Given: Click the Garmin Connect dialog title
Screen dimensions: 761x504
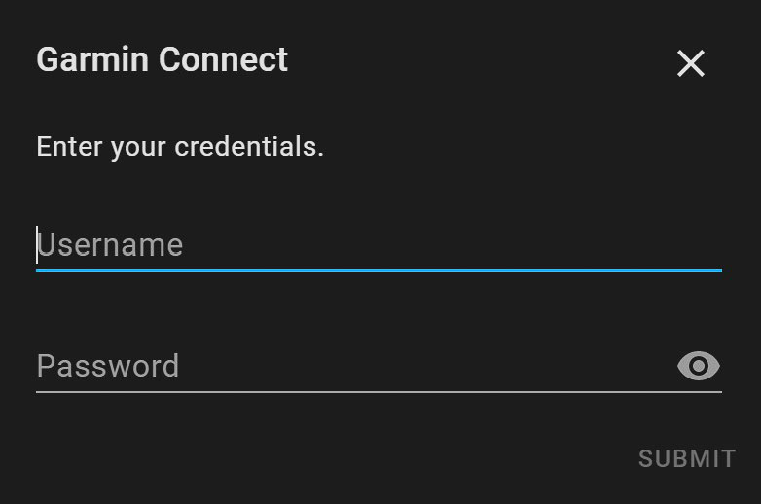Looking at the screenshot, I should [x=163, y=60].
